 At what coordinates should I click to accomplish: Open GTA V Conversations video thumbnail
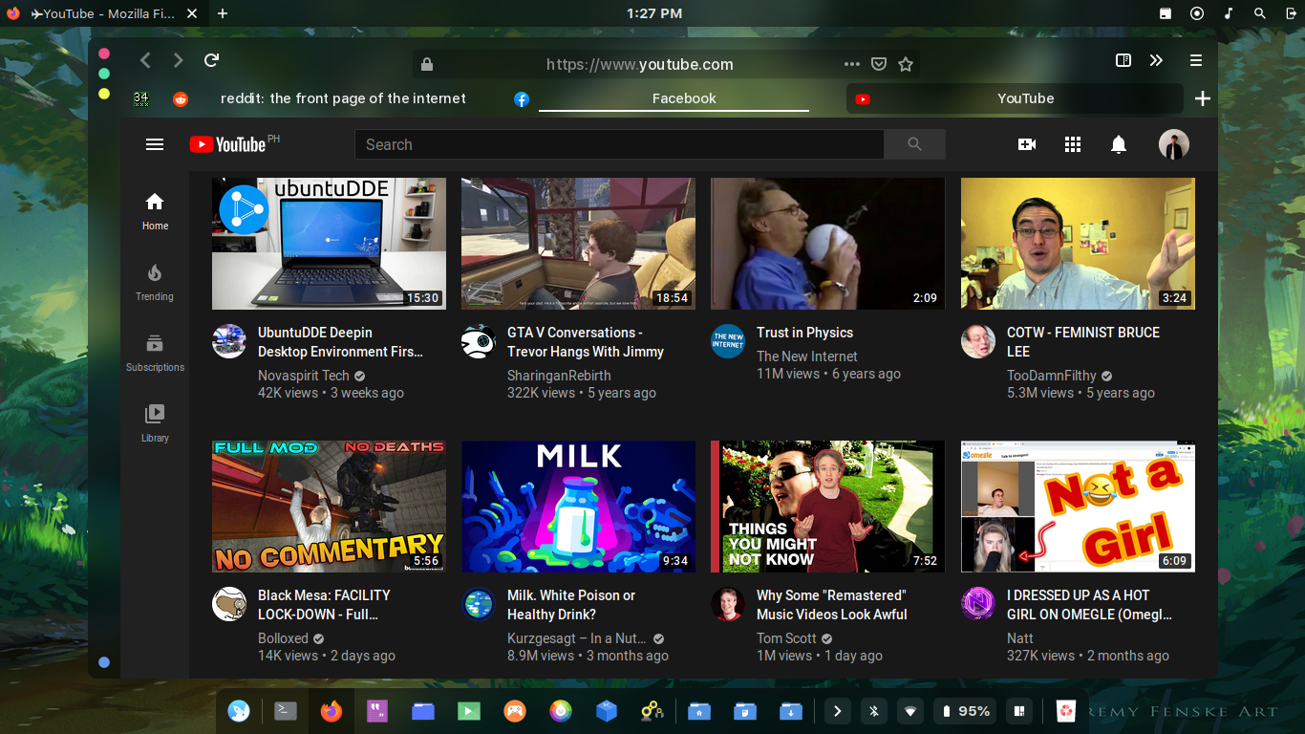578,244
